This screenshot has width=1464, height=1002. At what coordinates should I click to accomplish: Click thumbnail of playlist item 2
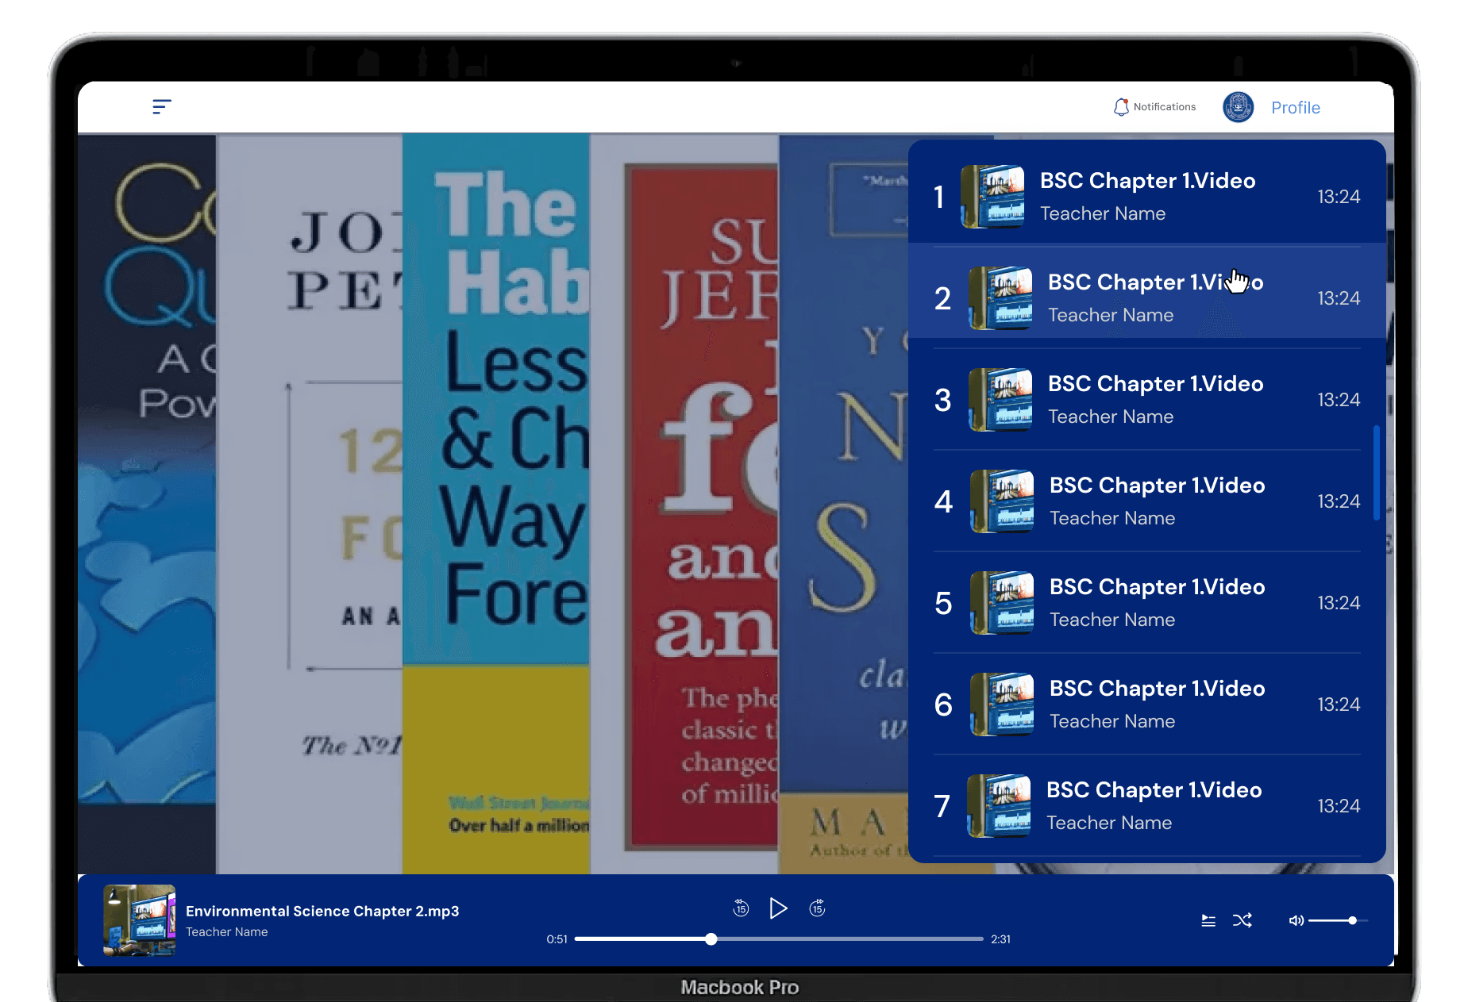(1001, 298)
